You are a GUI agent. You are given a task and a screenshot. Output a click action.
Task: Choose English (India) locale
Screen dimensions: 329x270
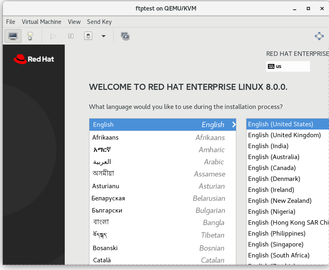pyautogui.click(x=287, y=146)
